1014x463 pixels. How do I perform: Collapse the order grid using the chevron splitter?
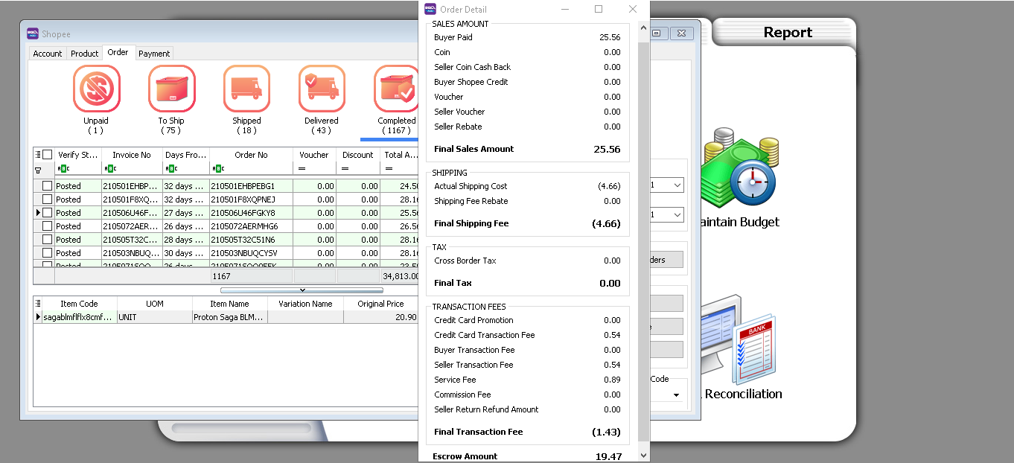[302, 290]
